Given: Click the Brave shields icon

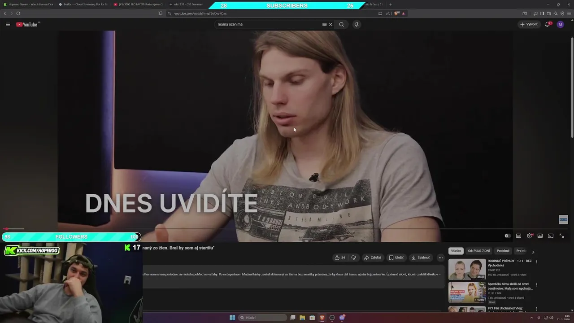Looking at the screenshot, I should (x=397, y=13).
